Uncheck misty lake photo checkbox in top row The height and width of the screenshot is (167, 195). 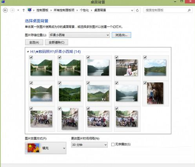point(88,58)
